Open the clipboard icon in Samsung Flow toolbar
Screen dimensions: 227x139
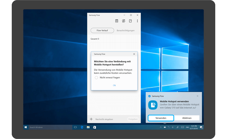point(117,21)
